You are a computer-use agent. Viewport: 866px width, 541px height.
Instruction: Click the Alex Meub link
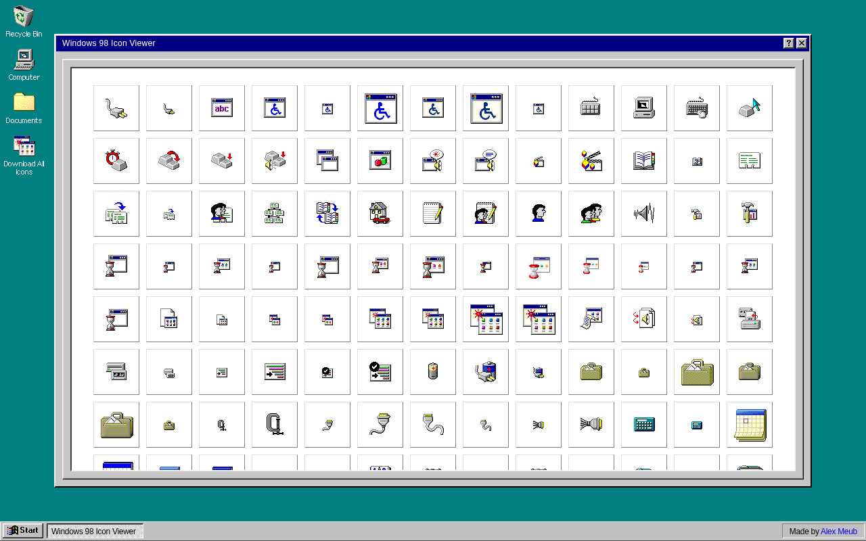(x=839, y=531)
